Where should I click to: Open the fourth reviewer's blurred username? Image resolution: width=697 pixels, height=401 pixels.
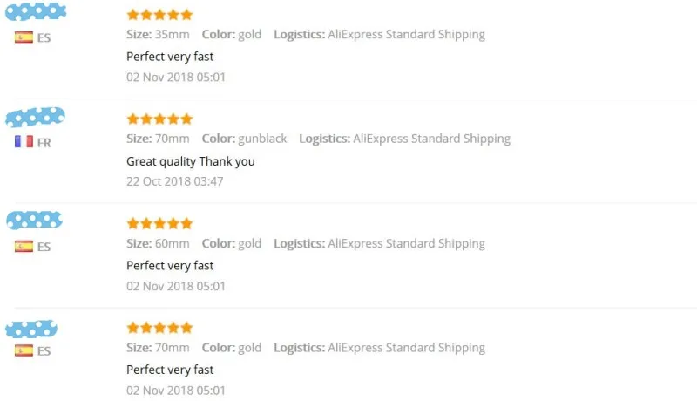click(31, 329)
